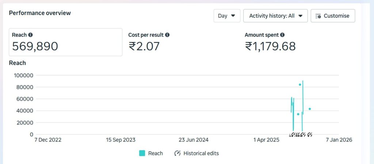Click the Reach info icon
Image resolution: width=374 pixels, height=164 pixels.
point(30,35)
